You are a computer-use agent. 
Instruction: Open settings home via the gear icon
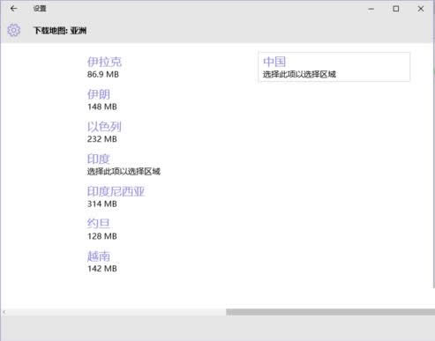click(x=14, y=30)
